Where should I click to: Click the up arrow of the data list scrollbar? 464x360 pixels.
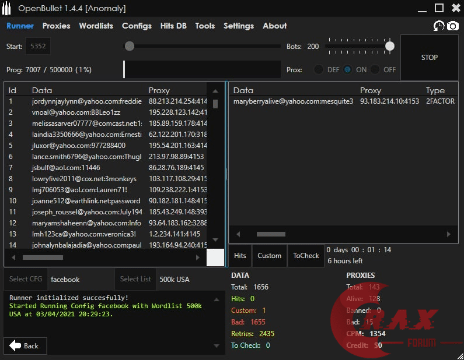click(215, 91)
